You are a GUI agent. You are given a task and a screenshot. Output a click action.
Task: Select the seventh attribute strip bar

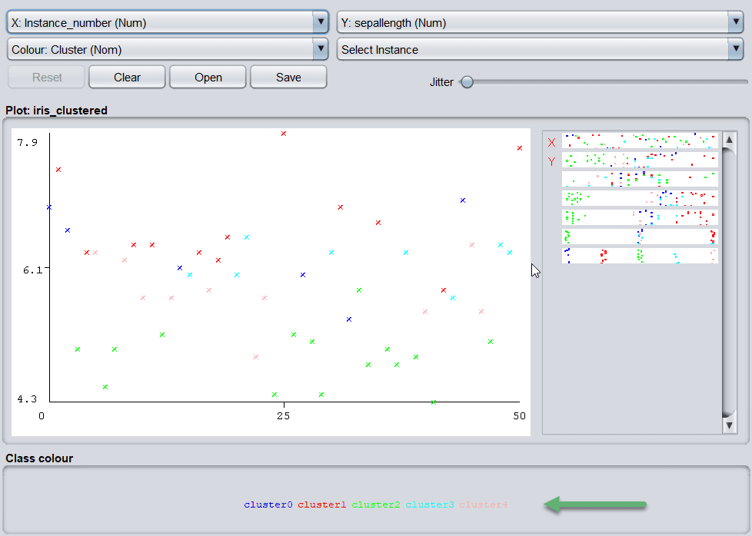pos(640,255)
